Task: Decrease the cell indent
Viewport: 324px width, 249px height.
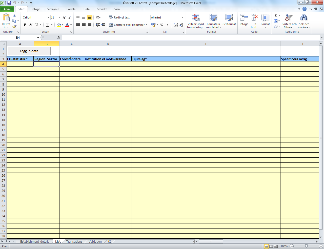Action: [98, 25]
